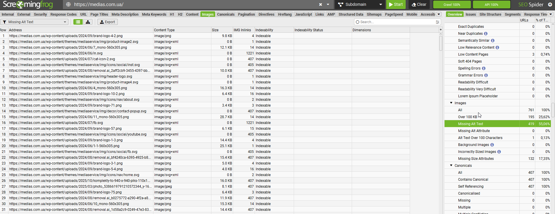Sort by the Size column header

222,30
